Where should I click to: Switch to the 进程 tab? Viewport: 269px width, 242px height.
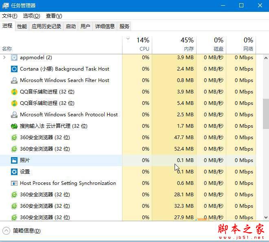point(7,26)
